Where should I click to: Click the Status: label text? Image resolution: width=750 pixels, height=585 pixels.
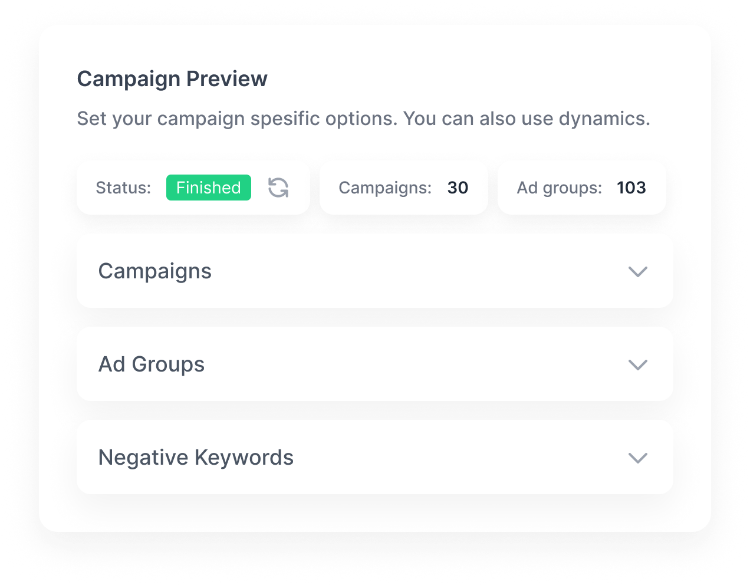point(123,188)
